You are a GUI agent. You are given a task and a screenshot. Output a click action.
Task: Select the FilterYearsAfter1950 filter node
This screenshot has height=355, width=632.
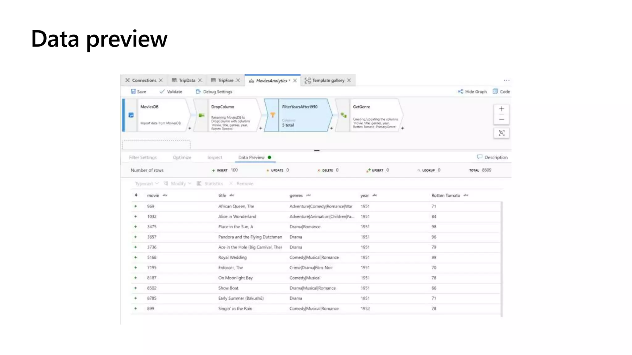pos(299,115)
